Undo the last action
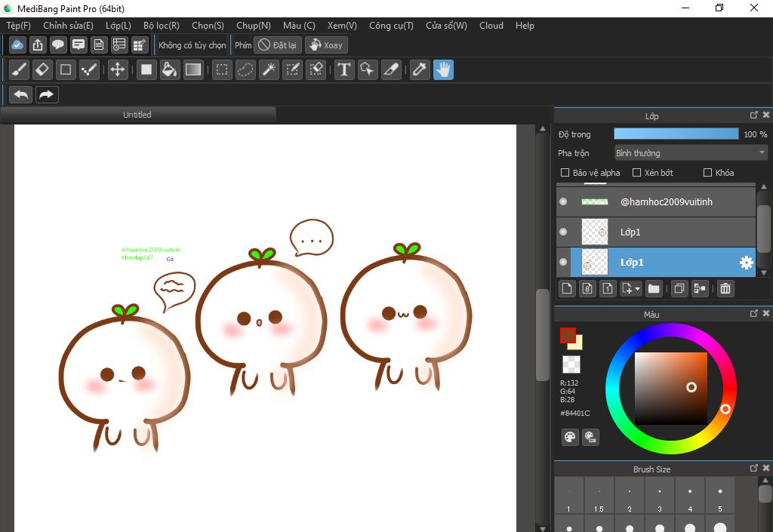 20,94
